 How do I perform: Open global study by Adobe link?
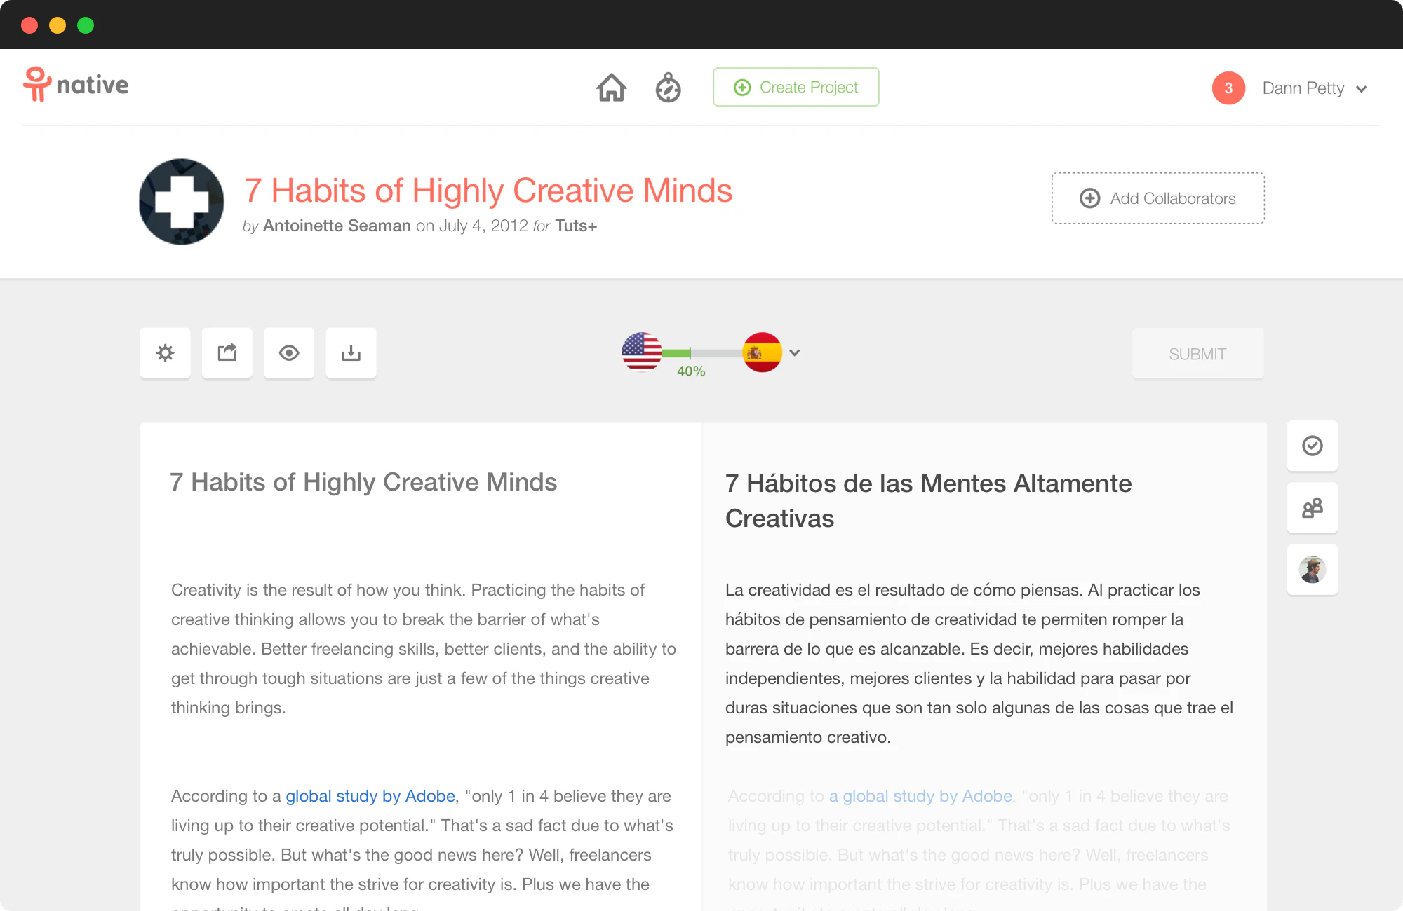[x=370, y=796]
